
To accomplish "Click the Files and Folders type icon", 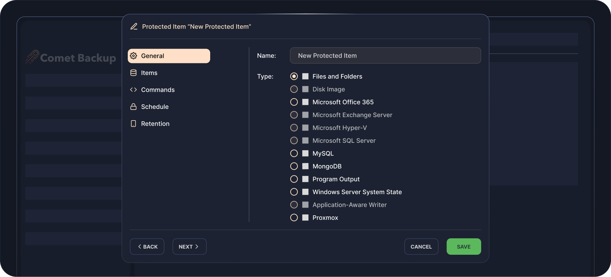I will click(x=305, y=76).
